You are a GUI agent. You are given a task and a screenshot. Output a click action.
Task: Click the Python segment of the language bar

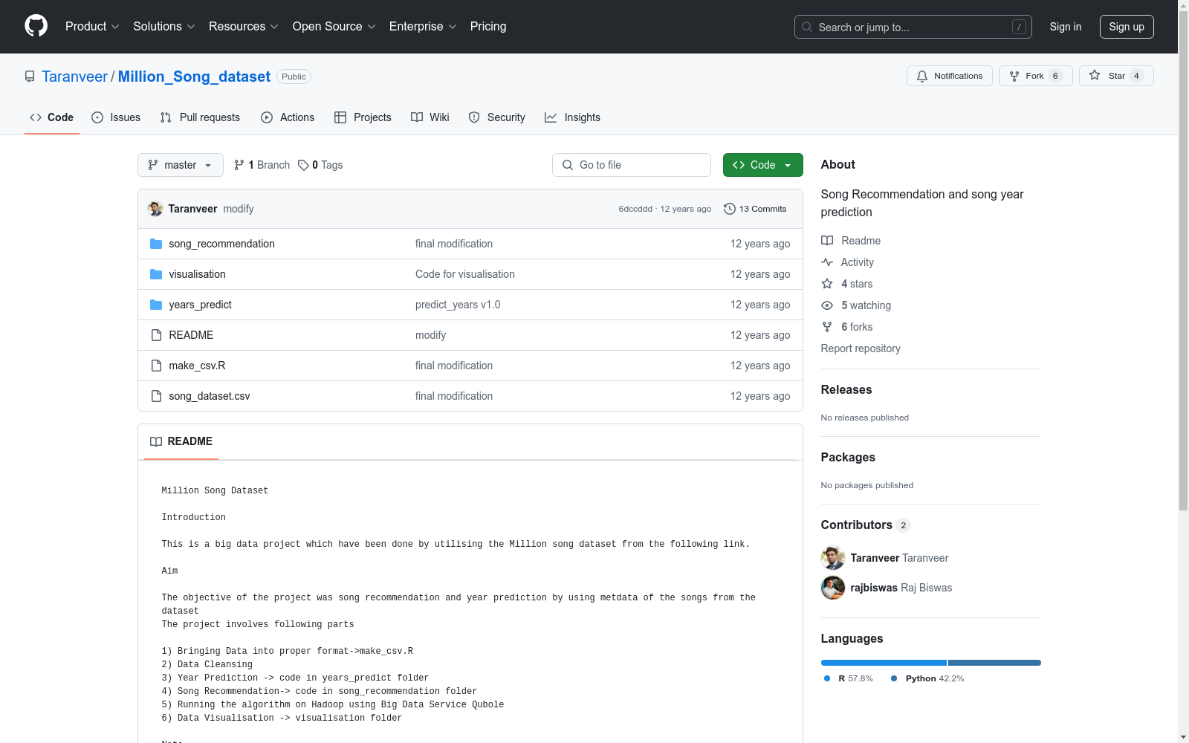[994, 663]
